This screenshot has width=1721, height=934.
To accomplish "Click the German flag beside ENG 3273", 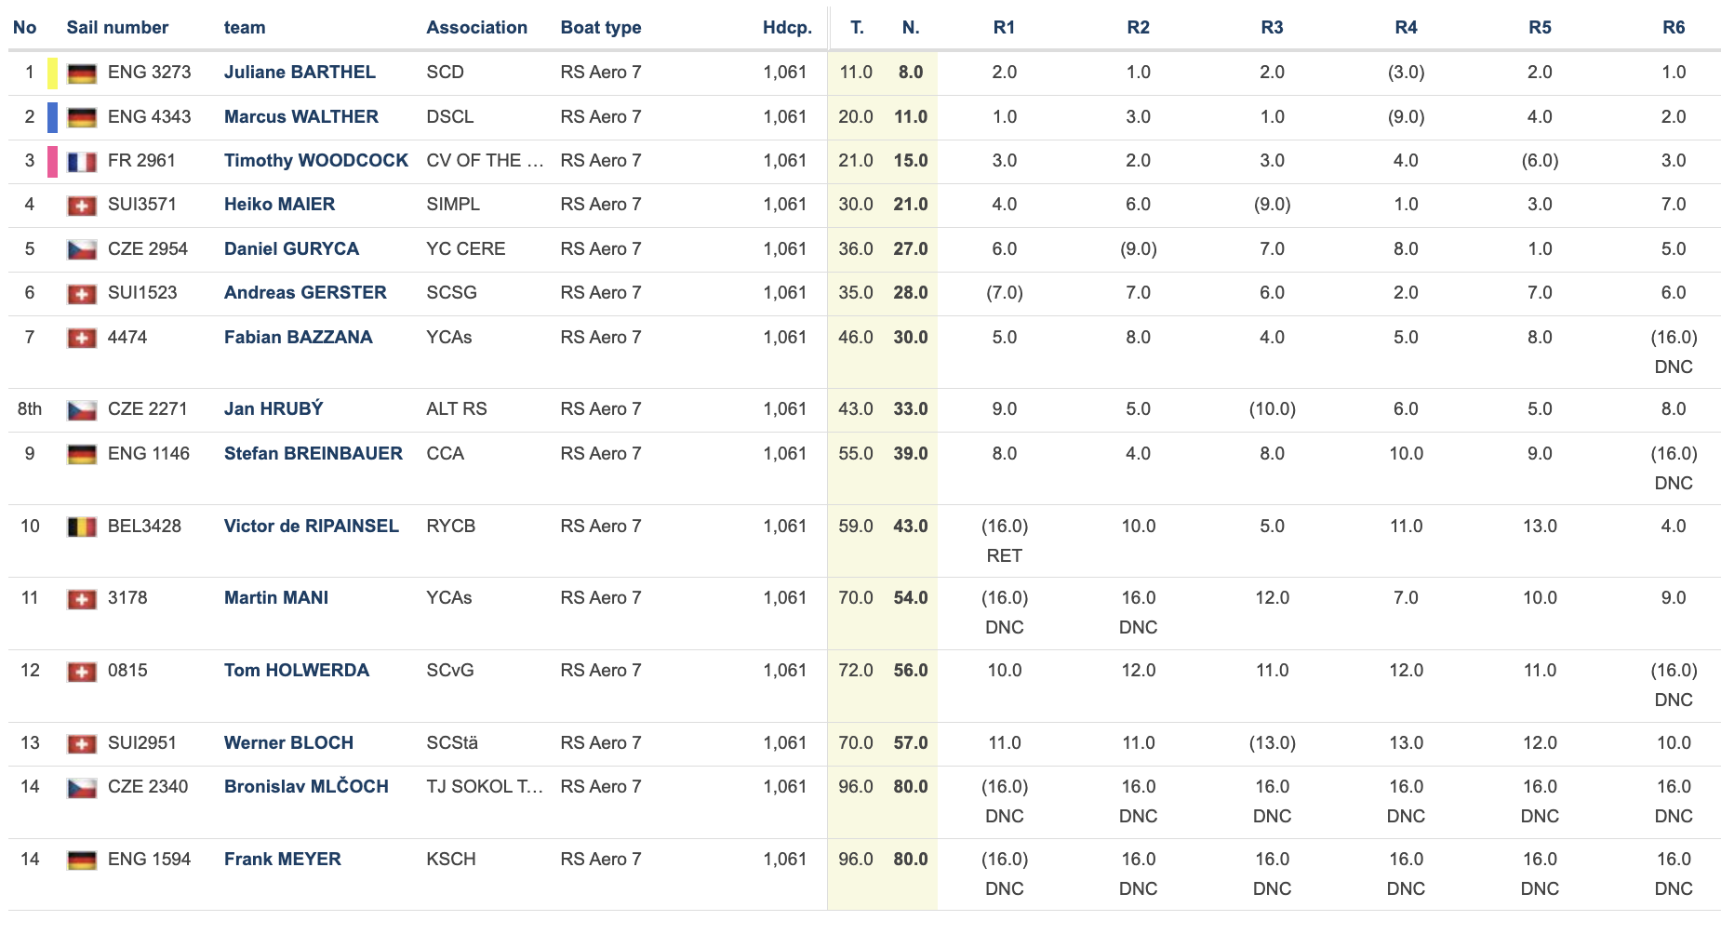I will [x=82, y=73].
